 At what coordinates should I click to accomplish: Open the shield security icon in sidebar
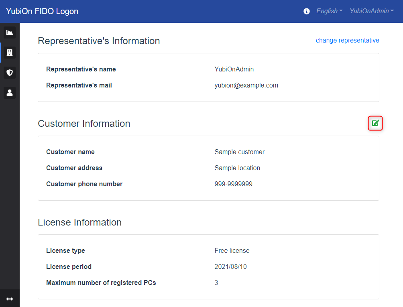click(x=10, y=73)
